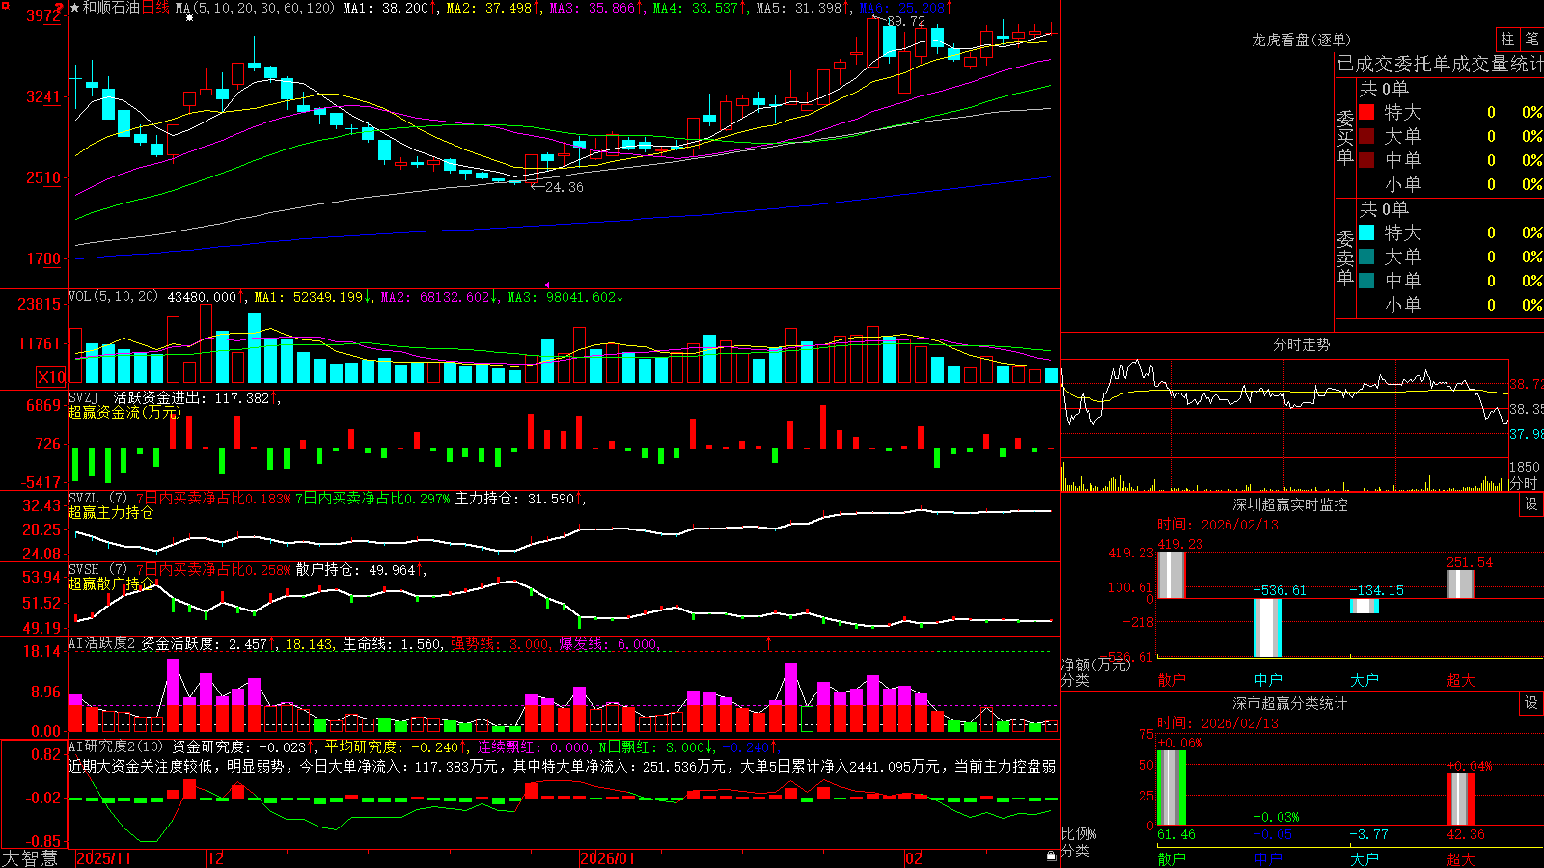Click the 散户持仓: 49.964 value
Image resolution: width=1544 pixels, height=868 pixels.
360,570
